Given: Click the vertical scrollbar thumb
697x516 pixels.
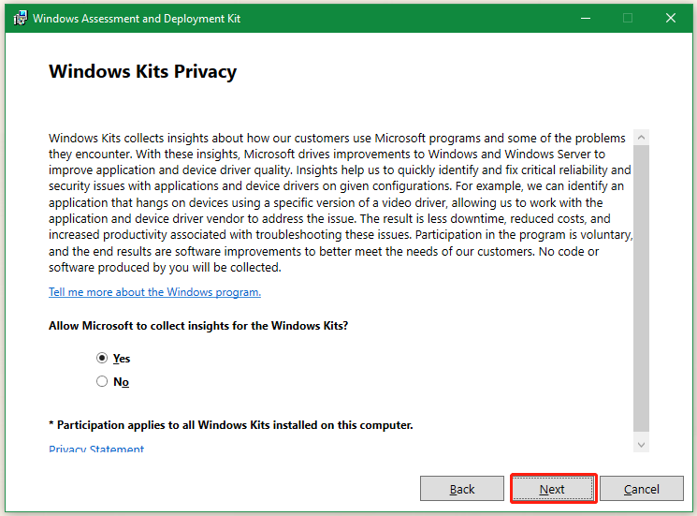Looking at the screenshot, I should click(x=641, y=288).
